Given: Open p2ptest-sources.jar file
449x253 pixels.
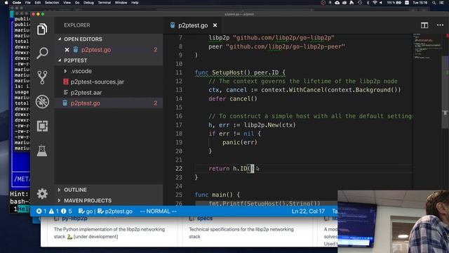Looking at the screenshot, I should point(109,82).
